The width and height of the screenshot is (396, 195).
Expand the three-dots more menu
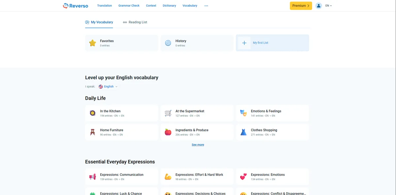click(x=206, y=6)
